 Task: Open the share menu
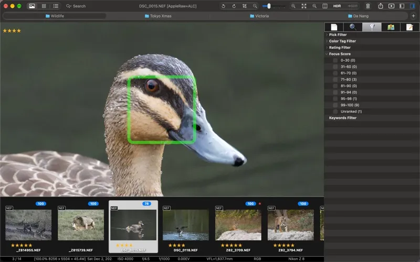point(380,6)
